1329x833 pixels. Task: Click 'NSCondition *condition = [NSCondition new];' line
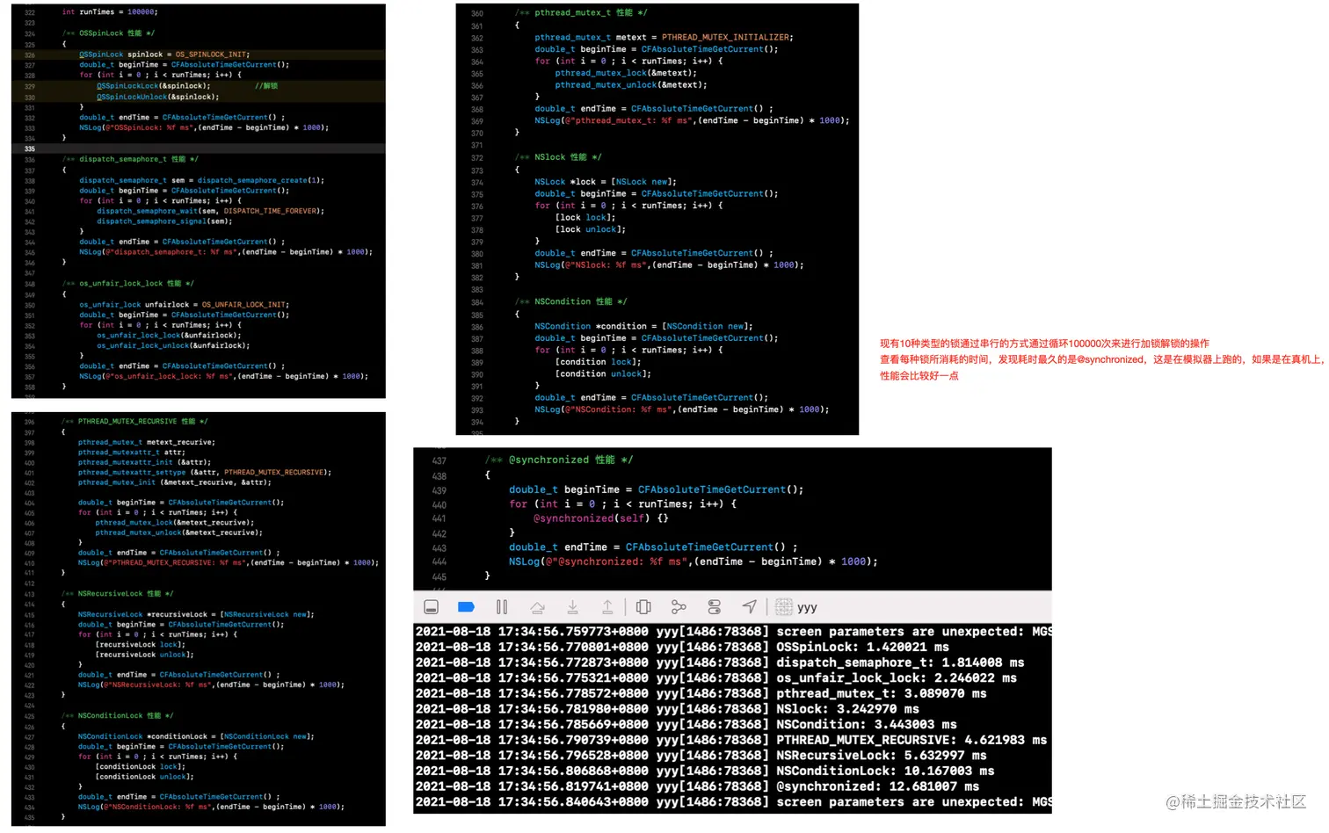tap(644, 326)
